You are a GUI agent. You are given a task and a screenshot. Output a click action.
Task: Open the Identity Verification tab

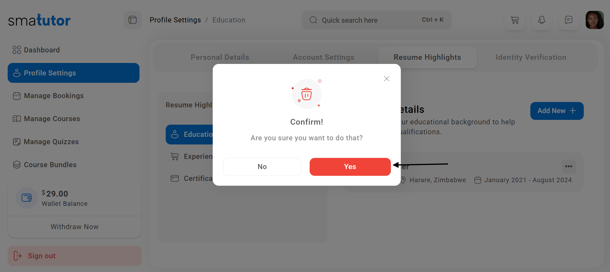(531, 58)
